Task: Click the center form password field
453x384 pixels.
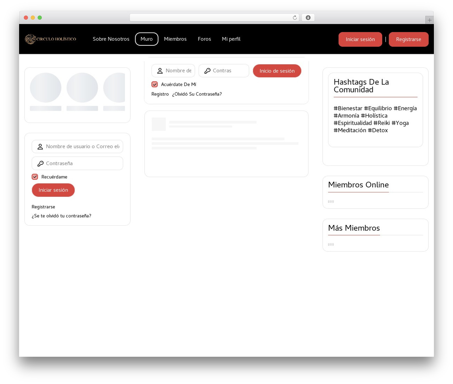Action: pos(224,70)
